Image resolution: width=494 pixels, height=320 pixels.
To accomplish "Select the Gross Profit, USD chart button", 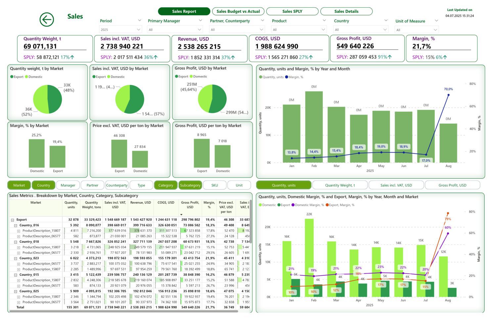I will pos(452,185).
